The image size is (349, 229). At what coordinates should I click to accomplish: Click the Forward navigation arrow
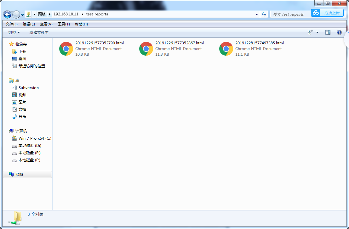pyautogui.click(x=16, y=15)
